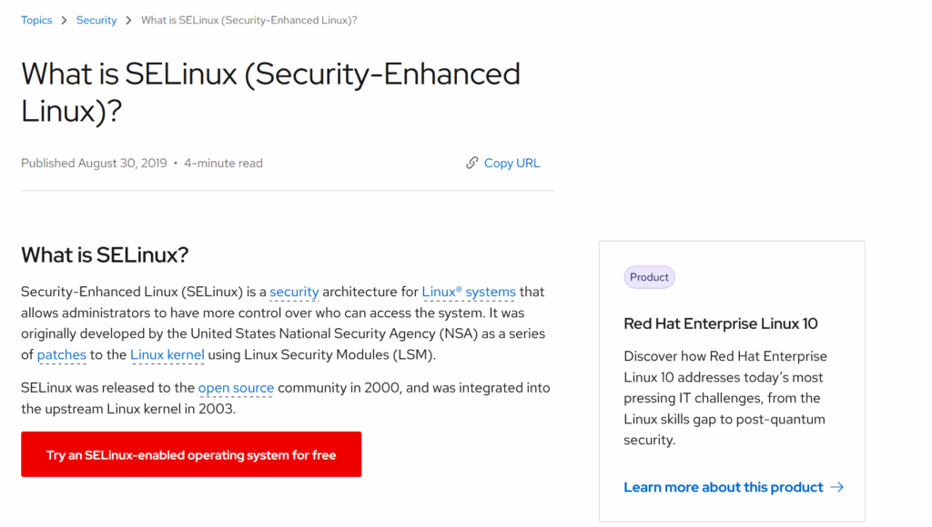Follow the inline "security" link

294,293
